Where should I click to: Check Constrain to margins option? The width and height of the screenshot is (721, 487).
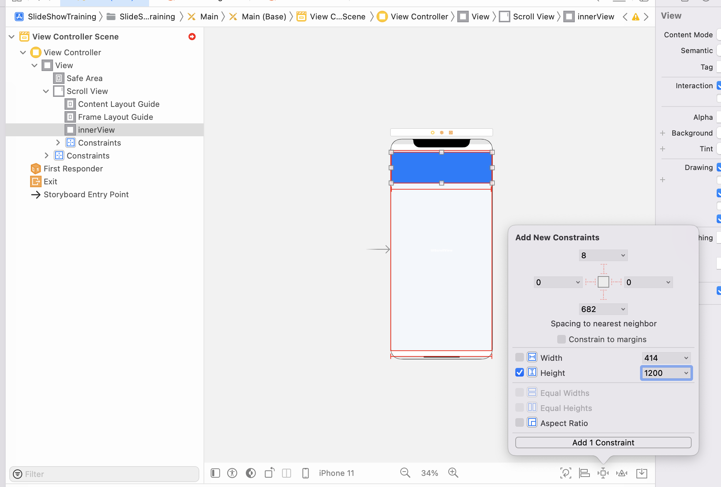562,339
